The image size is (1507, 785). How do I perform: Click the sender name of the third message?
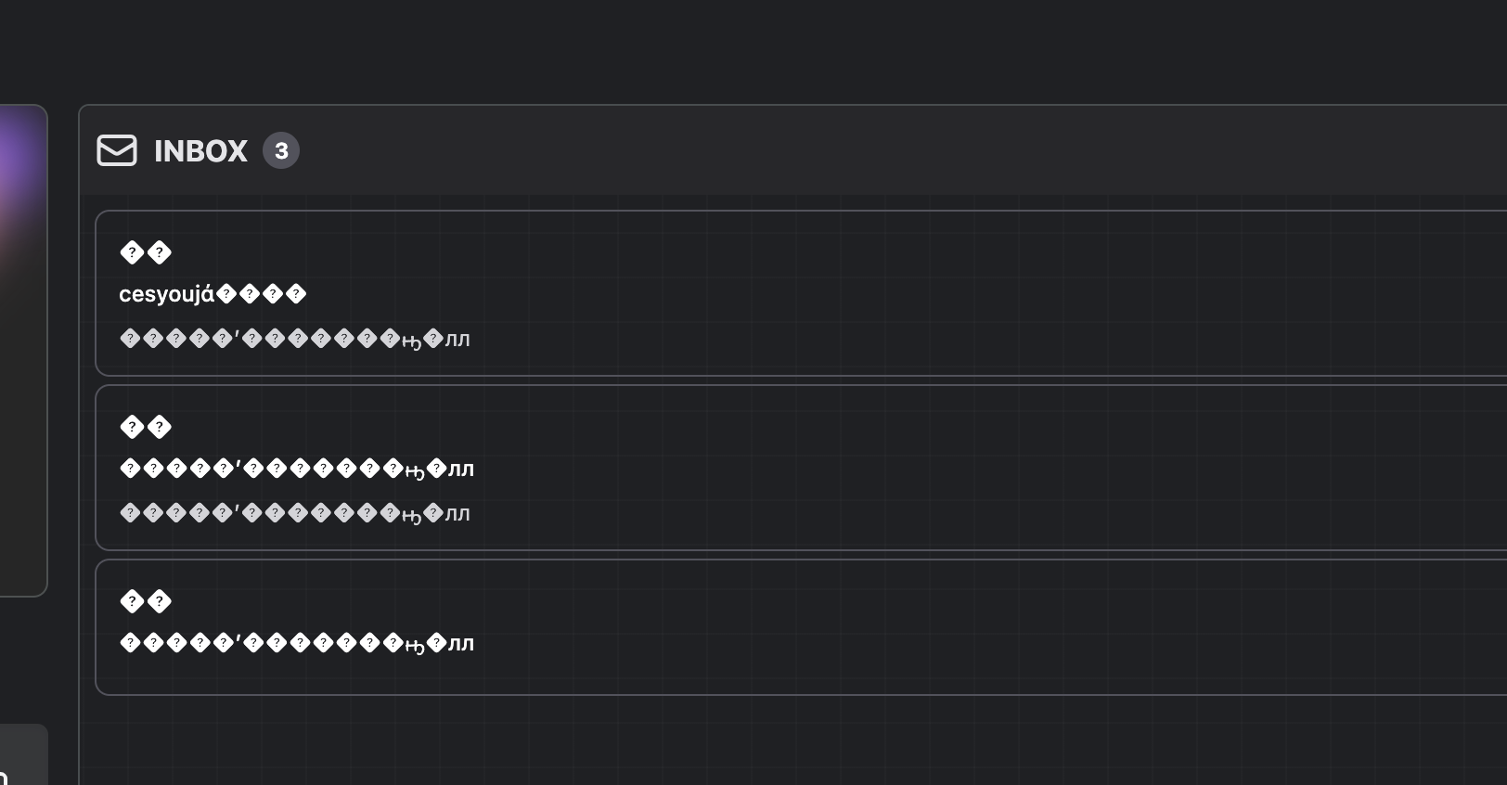click(146, 601)
